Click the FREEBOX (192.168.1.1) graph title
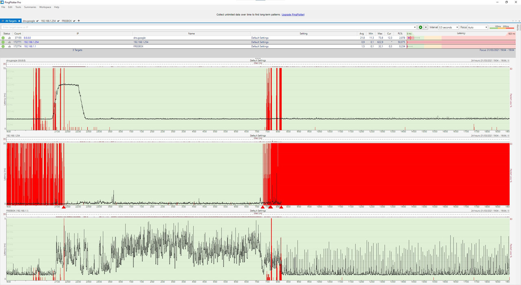 tap(18, 211)
